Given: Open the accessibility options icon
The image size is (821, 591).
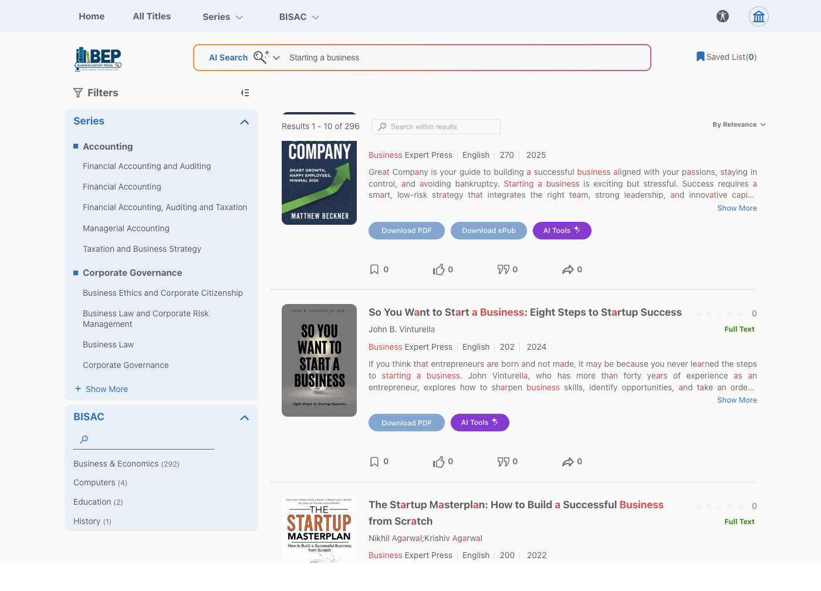Looking at the screenshot, I should pos(722,16).
